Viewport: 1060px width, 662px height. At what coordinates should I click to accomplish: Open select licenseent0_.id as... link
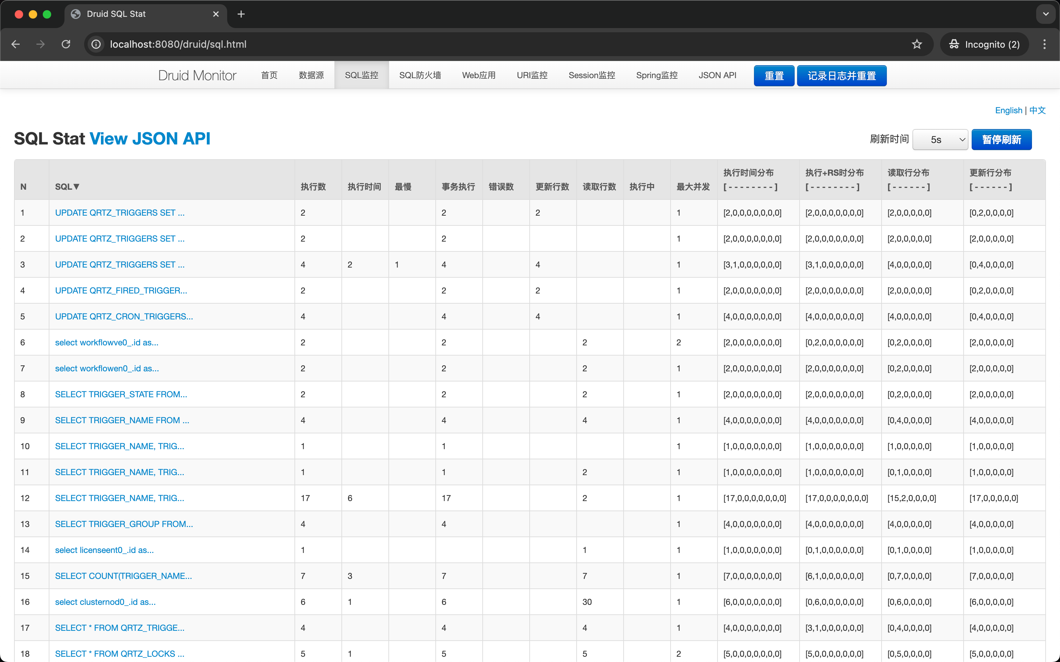[104, 550]
